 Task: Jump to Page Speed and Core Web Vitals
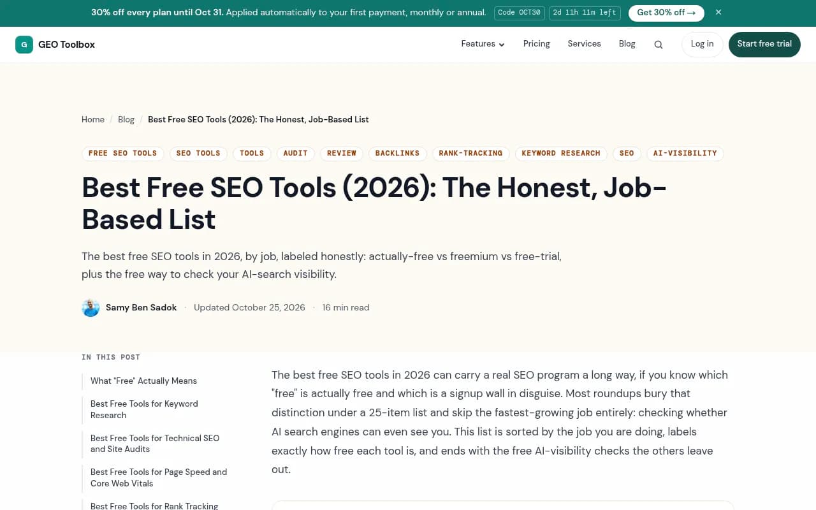click(x=159, y=478)
